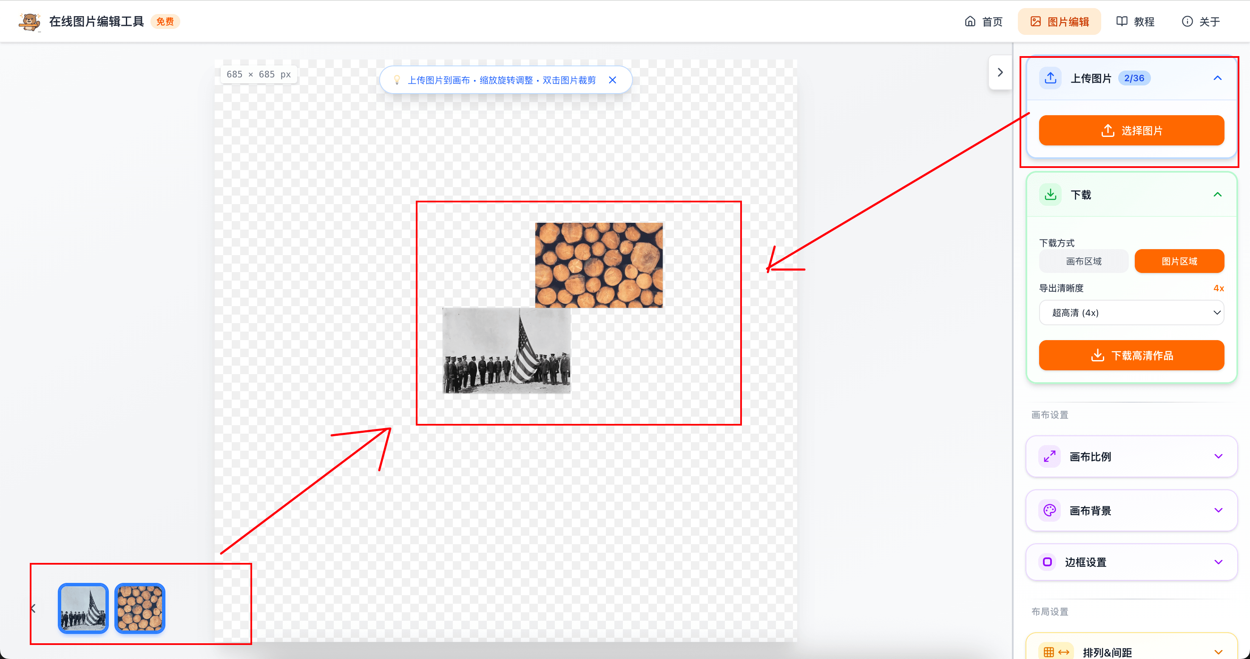Expand the 边框设置 section chevron

click(x=1218, y=562)
